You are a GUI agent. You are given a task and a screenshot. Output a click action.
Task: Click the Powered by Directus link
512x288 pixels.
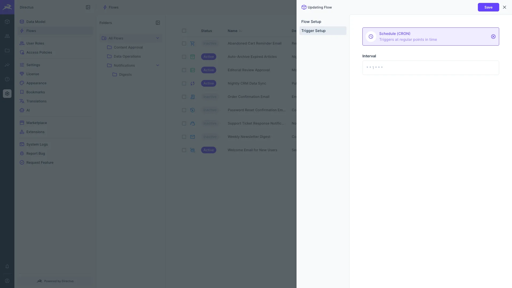[x=55, y=281]
